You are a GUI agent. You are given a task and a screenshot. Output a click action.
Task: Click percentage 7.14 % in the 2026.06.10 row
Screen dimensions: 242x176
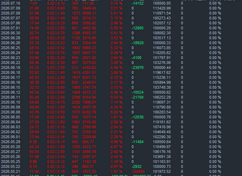tap(116, 102)
